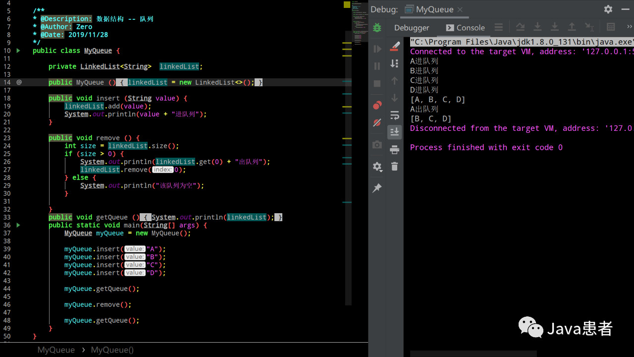Screen dimensions: 634x357
Task: Close the MyQueue debug session tab
Action: point(460,9)
